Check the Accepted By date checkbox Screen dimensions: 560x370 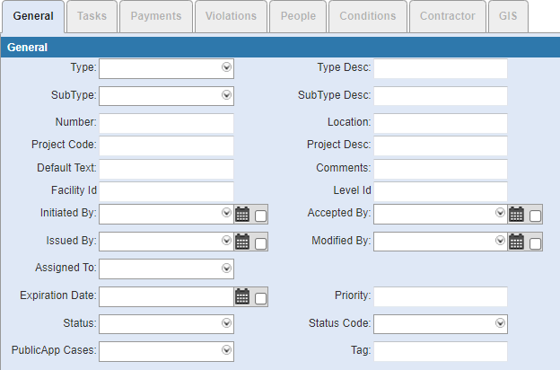535,216
